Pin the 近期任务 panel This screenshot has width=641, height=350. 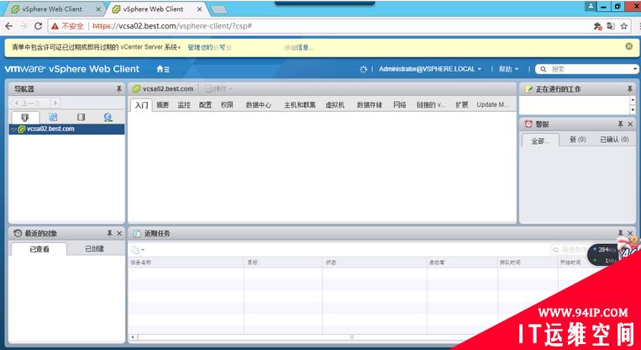tap(620, 233)
